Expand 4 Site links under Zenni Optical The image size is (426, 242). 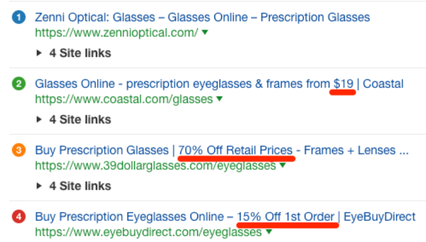73,53
